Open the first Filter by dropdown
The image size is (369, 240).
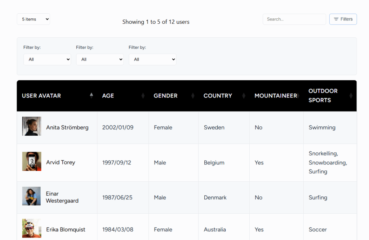[x=47, y=59]
